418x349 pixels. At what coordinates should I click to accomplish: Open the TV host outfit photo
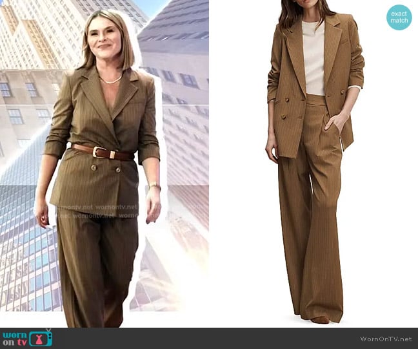coord(104,164)
